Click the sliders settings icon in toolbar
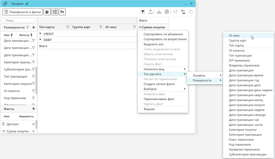 pos(54,12)
